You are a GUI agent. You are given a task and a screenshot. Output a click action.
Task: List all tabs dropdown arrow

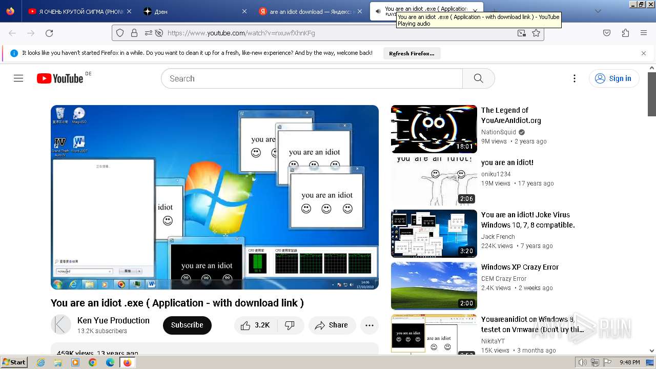[x=598, y=11]
